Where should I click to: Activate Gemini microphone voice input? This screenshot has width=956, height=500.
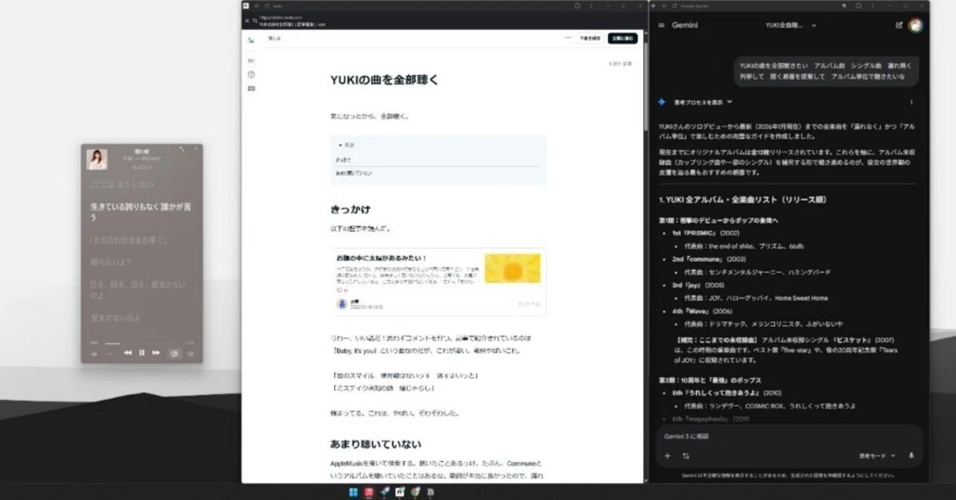(911, 456)
